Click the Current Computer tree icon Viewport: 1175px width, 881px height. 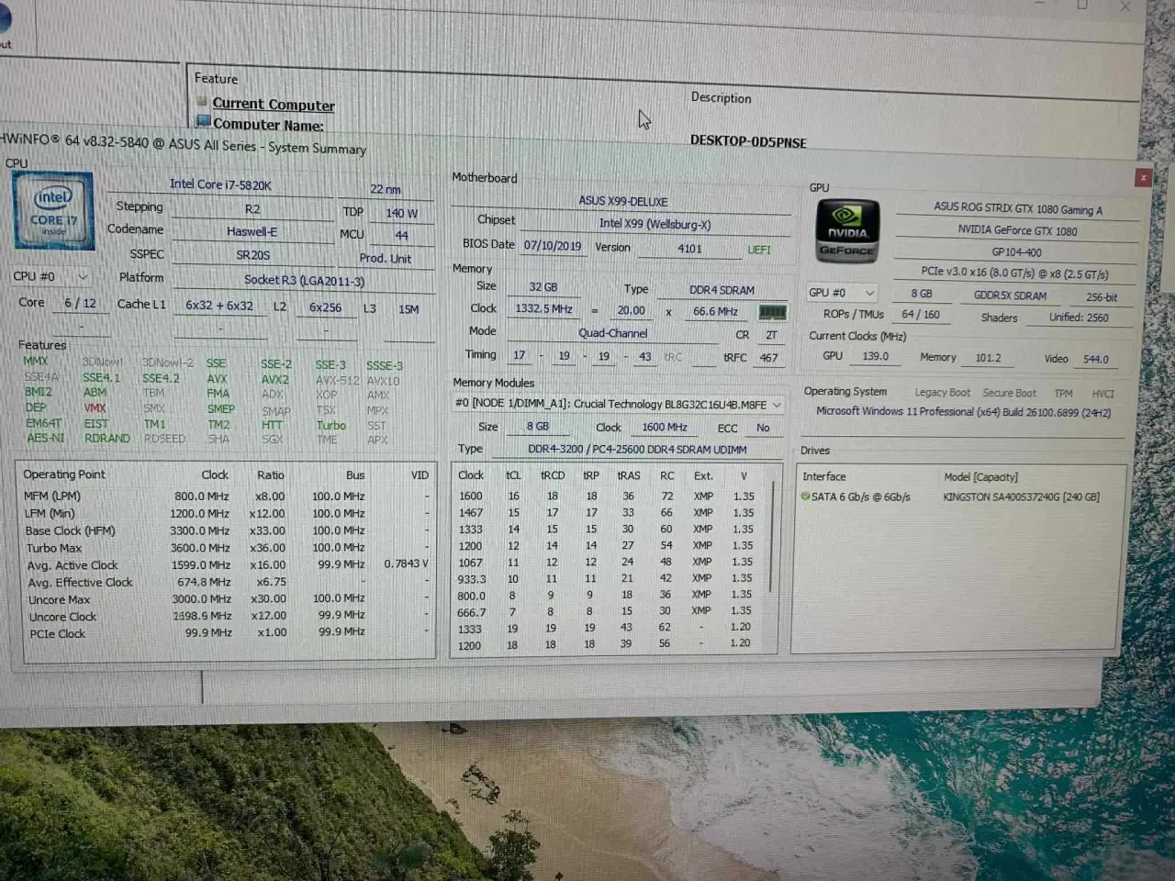(203, 102)
